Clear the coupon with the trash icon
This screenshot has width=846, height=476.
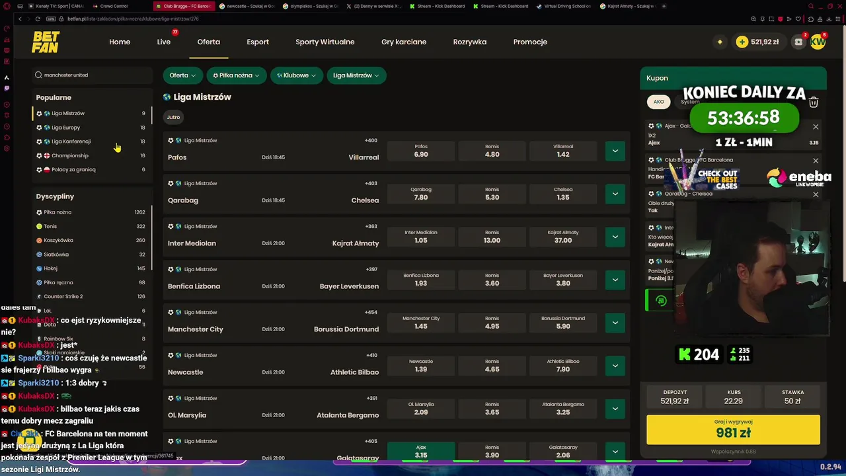click(814, 102)
